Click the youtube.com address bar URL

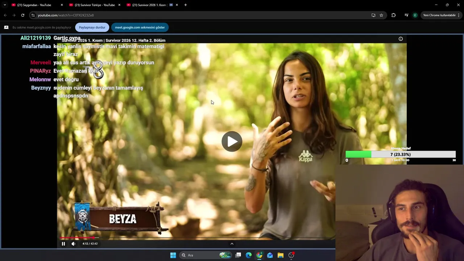pos(66,15)
